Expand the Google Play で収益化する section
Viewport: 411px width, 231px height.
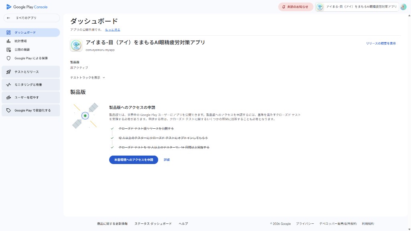pyautogui.click(x=31, y=110)
